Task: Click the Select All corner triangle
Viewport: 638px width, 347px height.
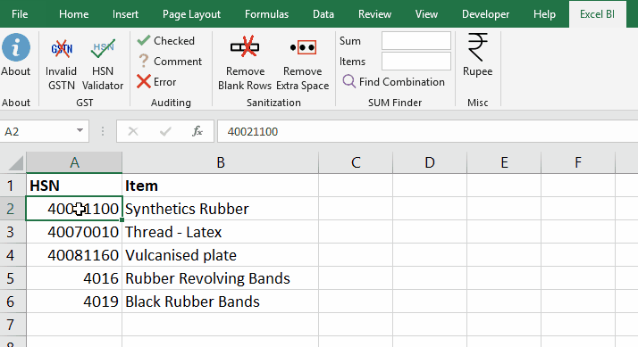Action: coord(15,163)
